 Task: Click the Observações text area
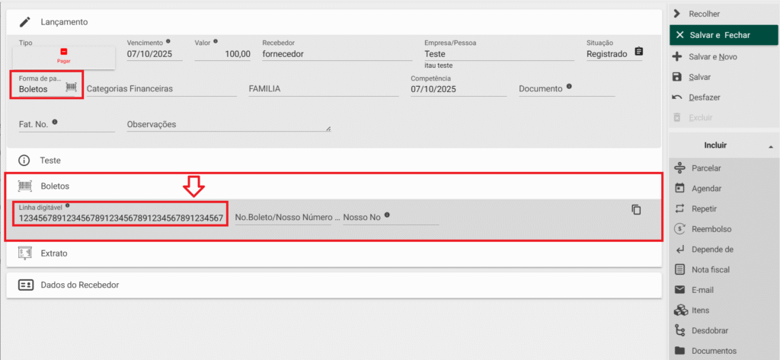point(229,124)
